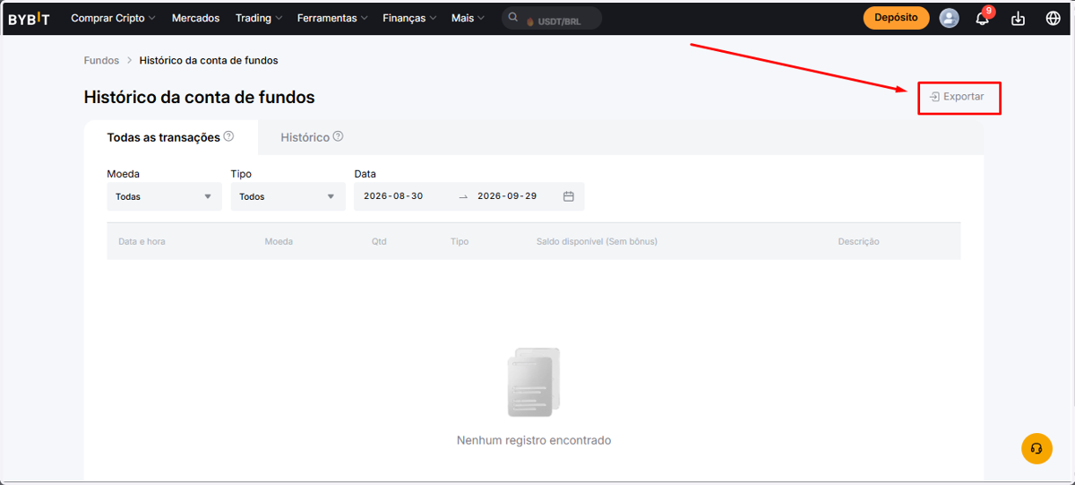The image size is (1075, 485).
Task: Open the language globe icon
Action: click(x=1053, y=18)
